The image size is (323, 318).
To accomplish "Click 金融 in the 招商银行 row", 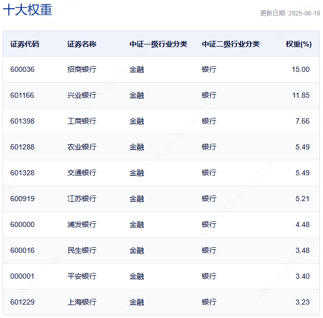I will (x=136, y=69).
